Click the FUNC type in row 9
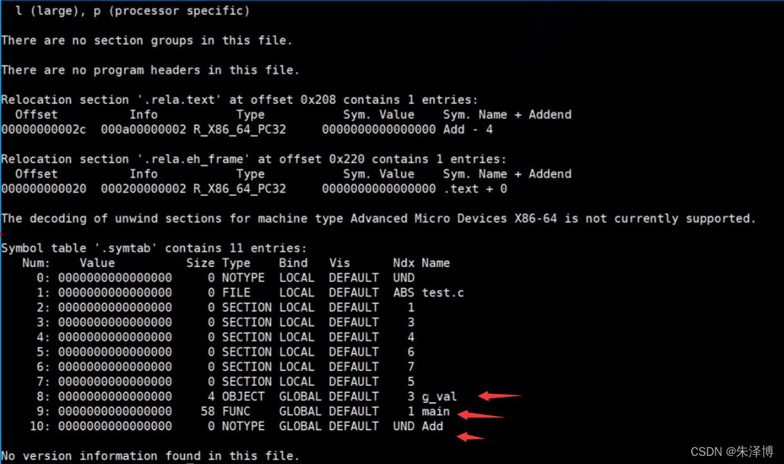The width and height of the screenshot is (784, 464). point(236,411)
